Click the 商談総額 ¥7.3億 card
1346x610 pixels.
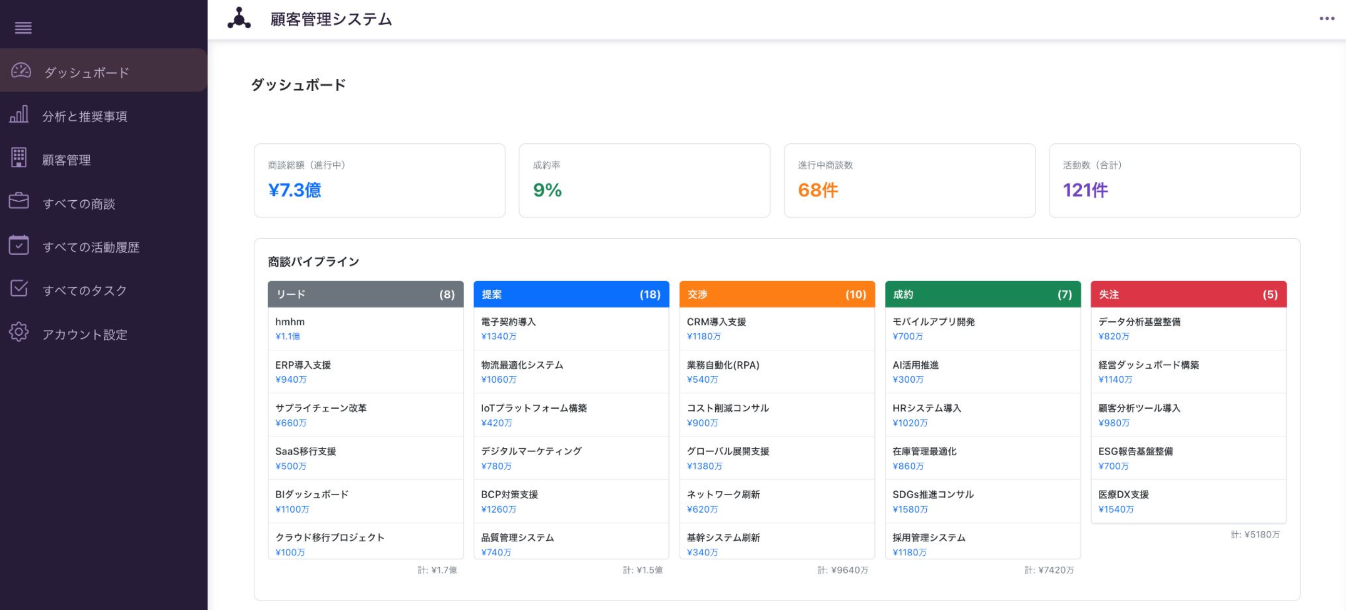point(380,180)
